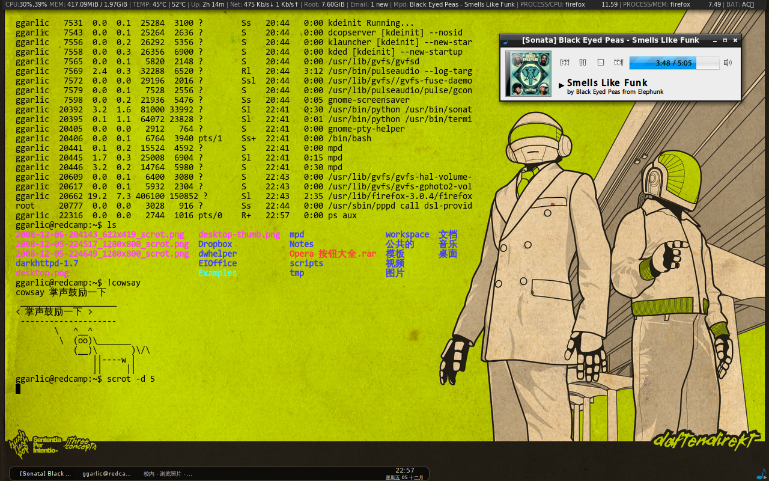Click the 'Opera 按钮大全.rar' file name
Viewport: 769px width, 481px height.
click(x=333, y=254)
